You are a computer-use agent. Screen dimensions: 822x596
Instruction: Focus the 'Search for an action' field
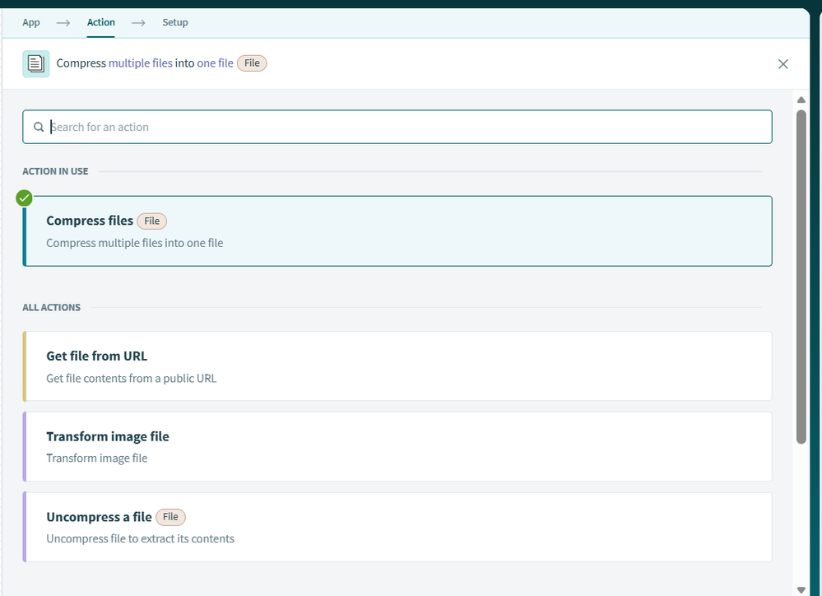point(403,127)
